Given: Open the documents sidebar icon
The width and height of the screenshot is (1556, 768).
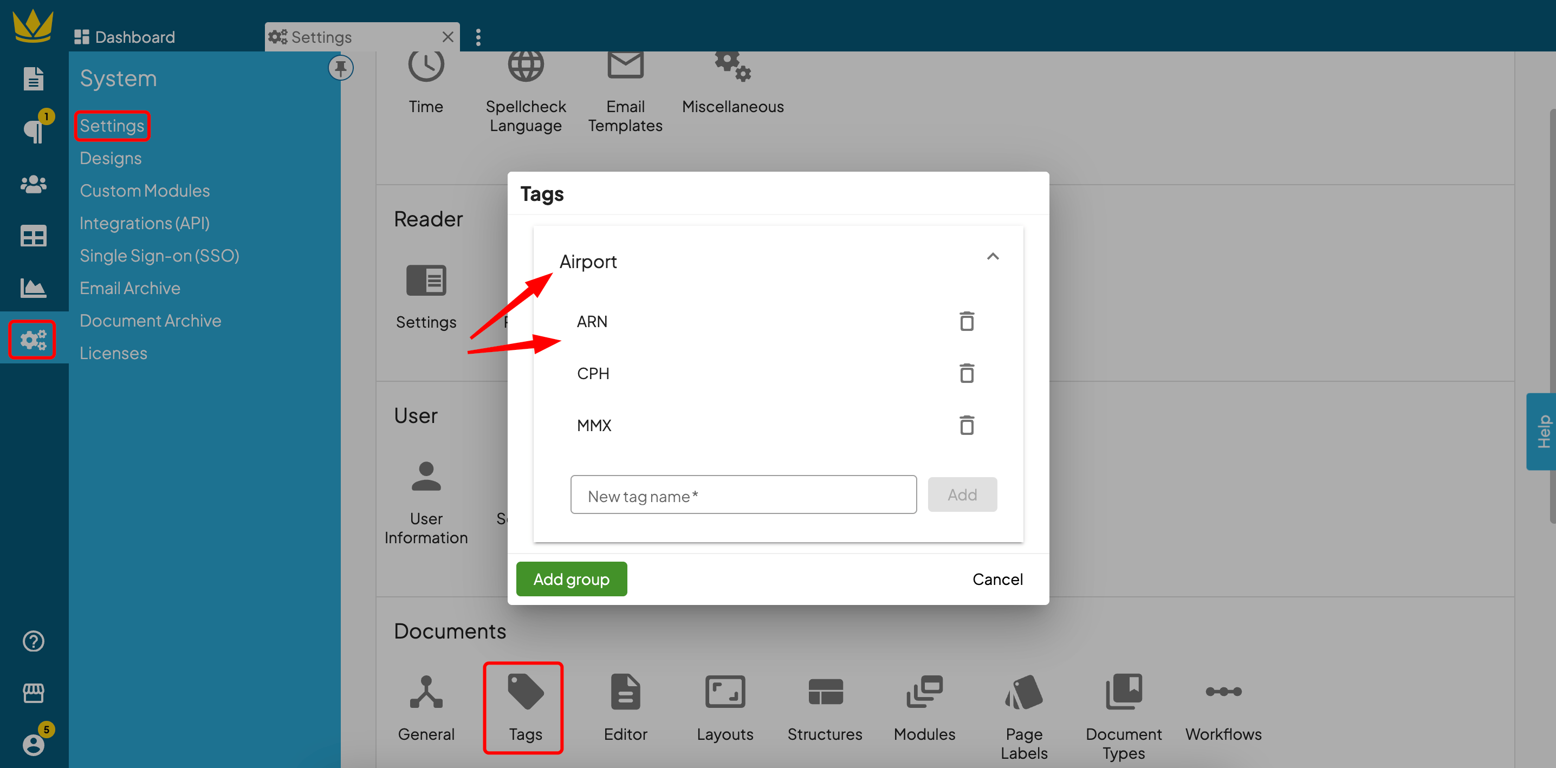Looking at the screenshot, I should tap(33, 79).
